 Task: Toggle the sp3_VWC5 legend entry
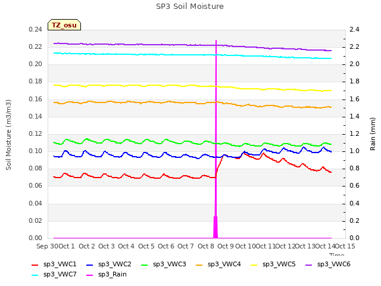[273, 265]
